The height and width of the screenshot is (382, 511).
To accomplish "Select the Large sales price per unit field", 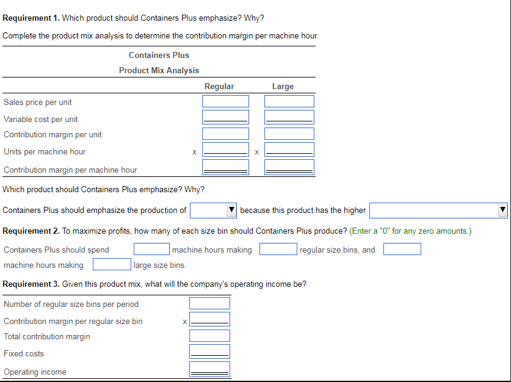I will (x=289, y=101).
